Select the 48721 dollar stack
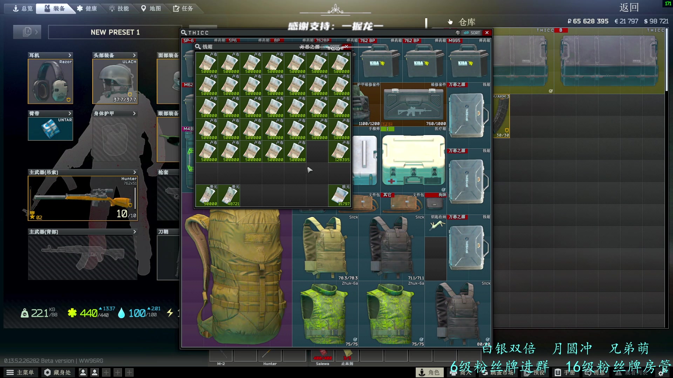The width and height of the screenshot is (673, 378). point(229,195)
